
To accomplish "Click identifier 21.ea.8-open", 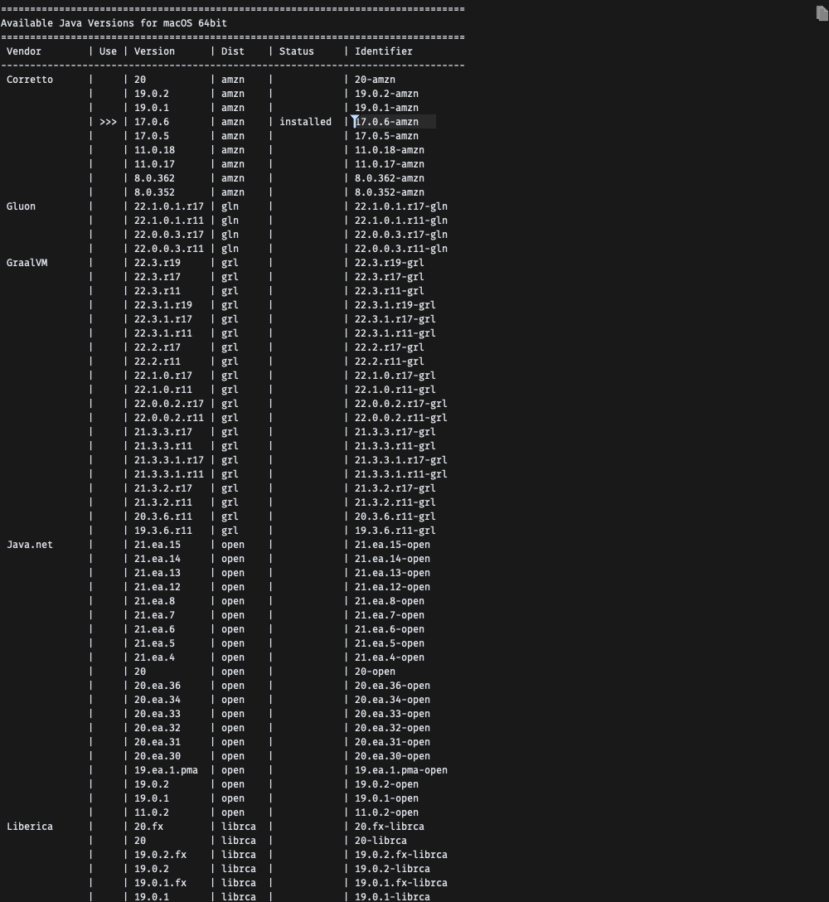I will tap(390, 600).
